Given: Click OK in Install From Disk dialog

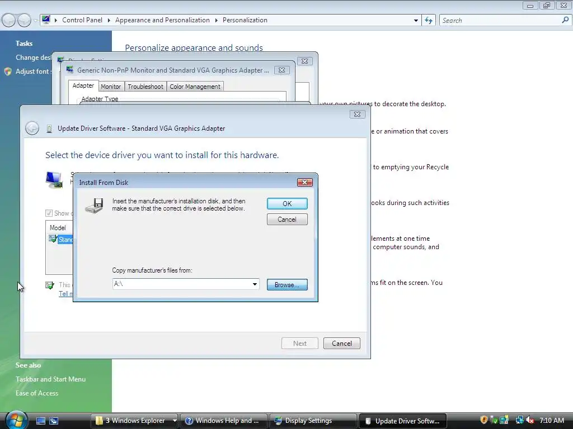Looking at the screenshot, I should pyautogui.click(x=287, y=203).
